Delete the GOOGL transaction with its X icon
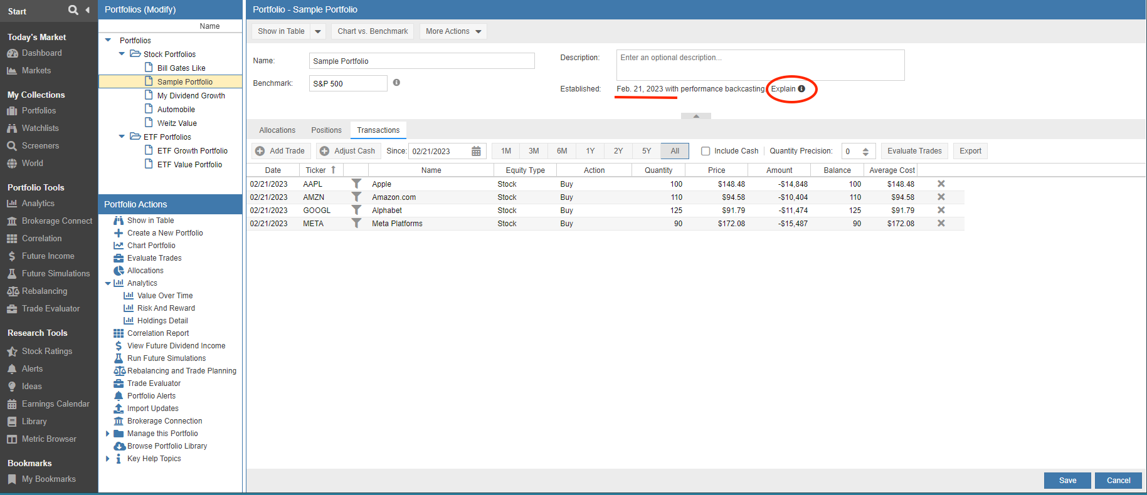 click(941, 210)
